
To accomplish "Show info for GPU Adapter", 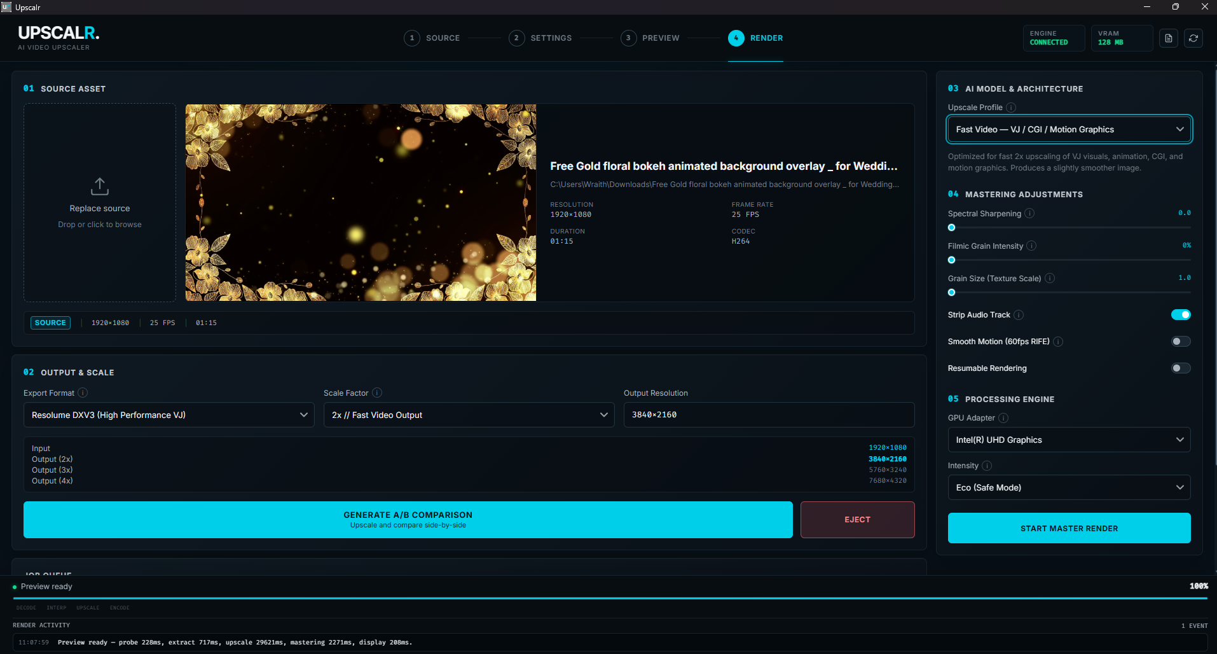I will (x=1003, y=418).
